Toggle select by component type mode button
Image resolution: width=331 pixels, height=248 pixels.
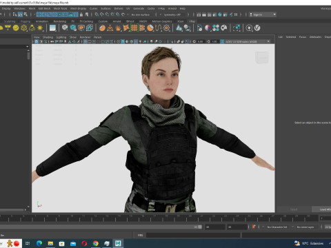(x=26, y=14)
